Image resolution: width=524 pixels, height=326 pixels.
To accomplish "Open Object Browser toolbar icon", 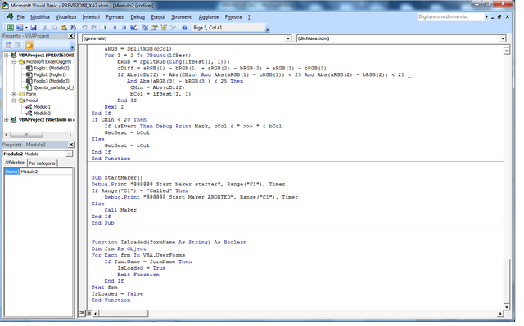I will point(164,28).
